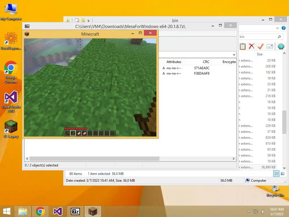Click the Properties card icon in bin ribbon

(270, 46)
